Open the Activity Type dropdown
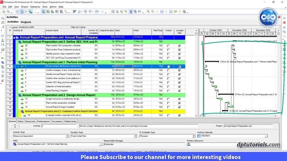Image resolution: width=287 pixels, height=161 pixels. (x=67, y=136)
